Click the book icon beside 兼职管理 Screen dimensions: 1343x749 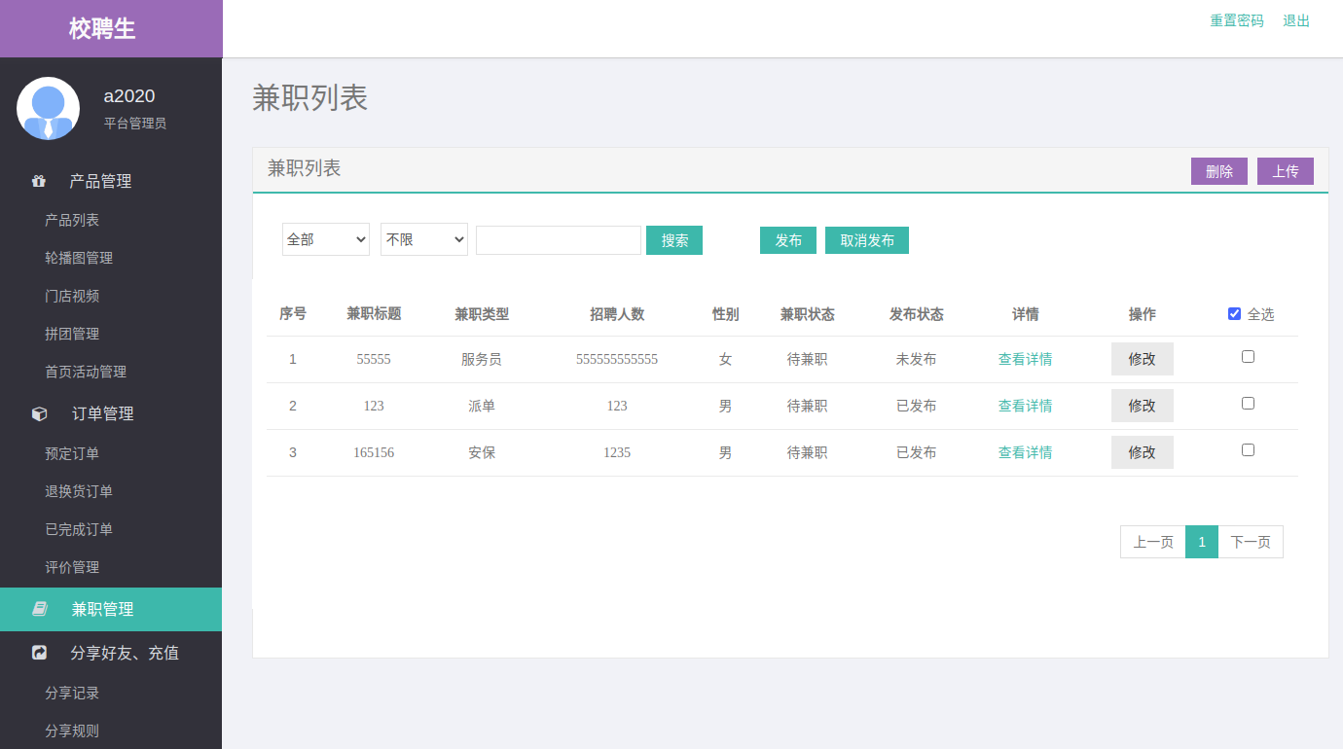[40, 609]
